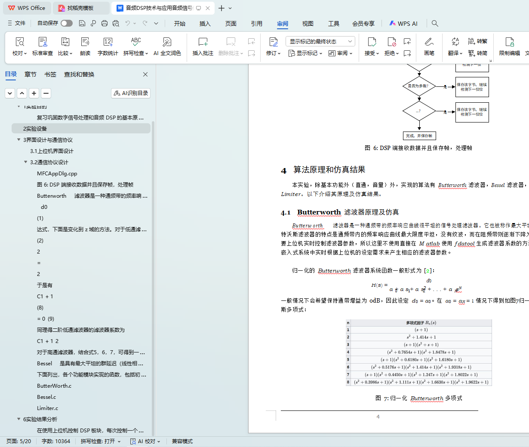Click the 标准审查 icon in ribbon
This screenshot has height=447, width=529.
pos(43,42)
